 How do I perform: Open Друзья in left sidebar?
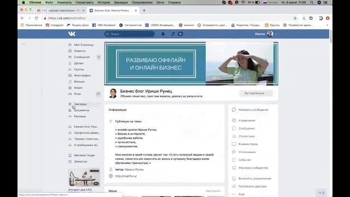79,63
